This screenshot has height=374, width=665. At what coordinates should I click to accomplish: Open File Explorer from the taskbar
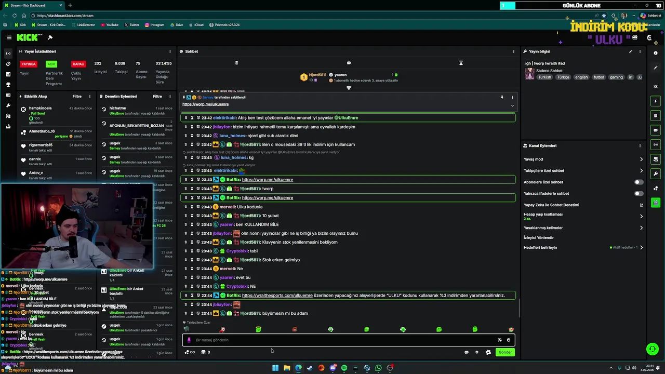pos(287,368)
